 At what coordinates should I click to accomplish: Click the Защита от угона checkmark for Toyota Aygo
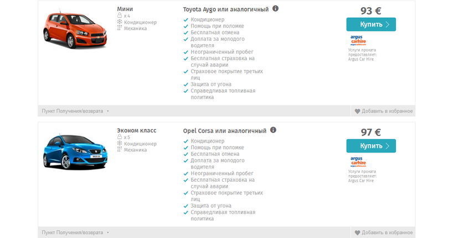click(185, 84)
